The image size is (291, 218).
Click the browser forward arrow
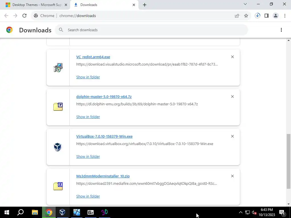(15, 16)
